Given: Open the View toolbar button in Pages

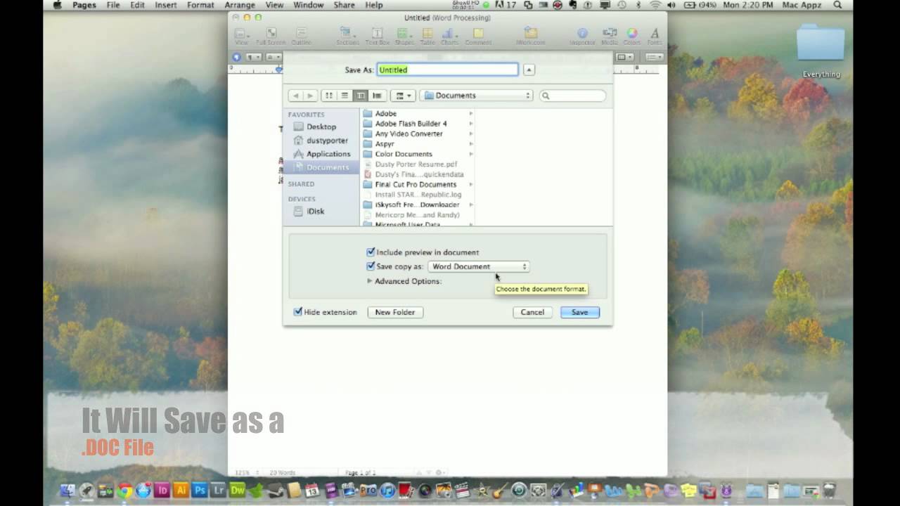Looking at the screenshot, I should 241,37.
